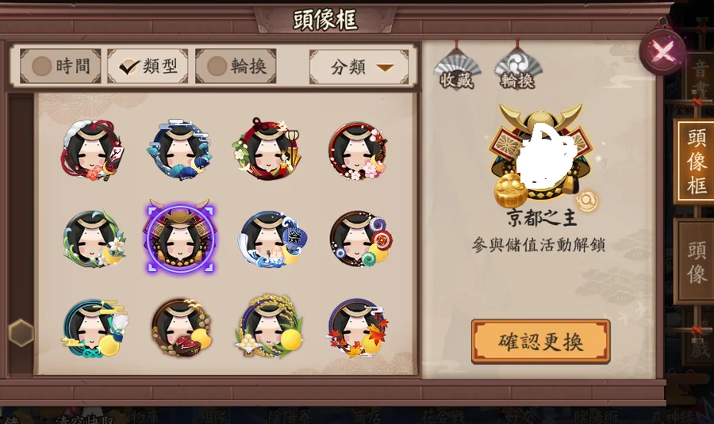Select the purple-highlighted samurai helmet frame
Viewport: 714px width, 424px height.
(180, 237)
